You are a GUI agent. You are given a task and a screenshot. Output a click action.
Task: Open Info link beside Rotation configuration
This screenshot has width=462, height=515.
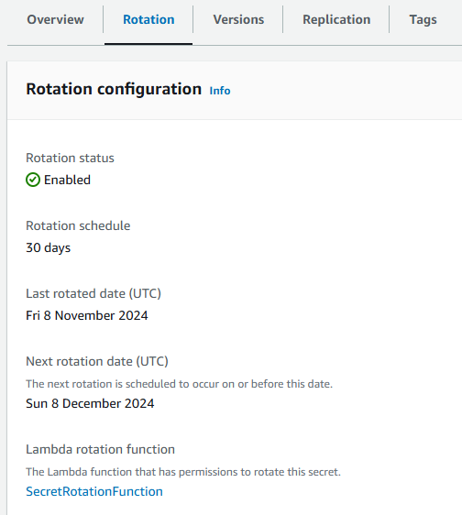tap(220, 91)
